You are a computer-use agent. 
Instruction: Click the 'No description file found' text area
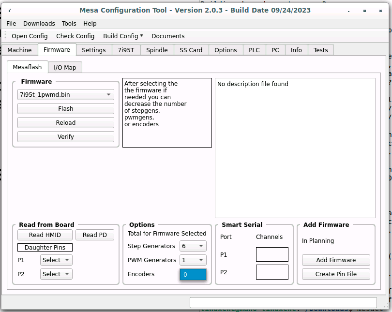pyautogui.click(x=295, y=148)
